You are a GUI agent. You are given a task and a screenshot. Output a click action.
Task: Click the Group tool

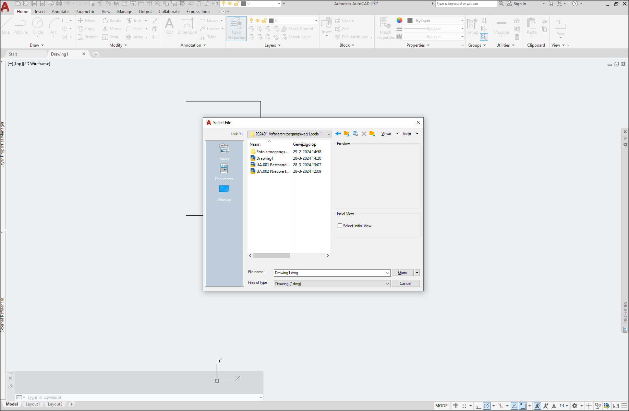473,26
